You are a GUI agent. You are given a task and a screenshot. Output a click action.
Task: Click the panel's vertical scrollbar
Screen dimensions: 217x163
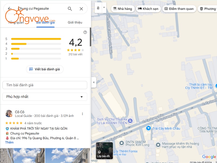pos(91,37)
